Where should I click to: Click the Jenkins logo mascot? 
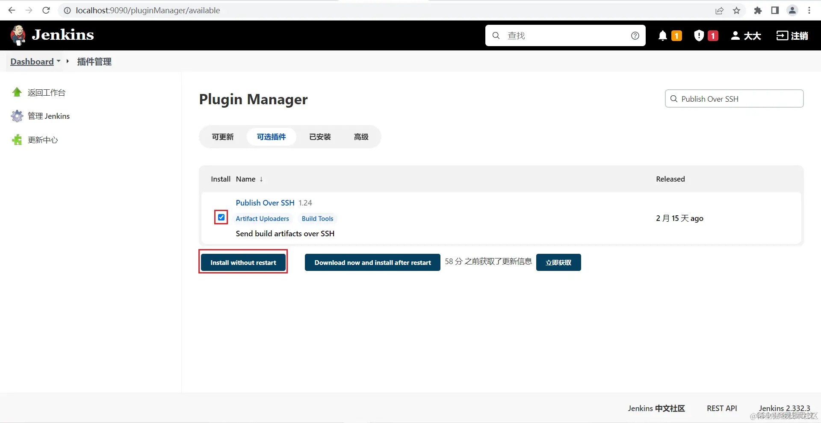click(x=18, y=35)
